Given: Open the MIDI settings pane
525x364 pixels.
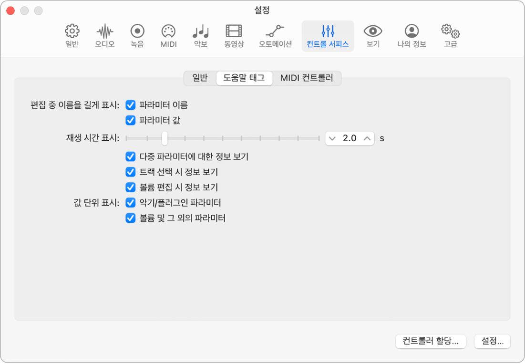Looking at the screenshot, I should coord(168,36).
